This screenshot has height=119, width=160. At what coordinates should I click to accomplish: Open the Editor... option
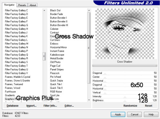(69, 106)
